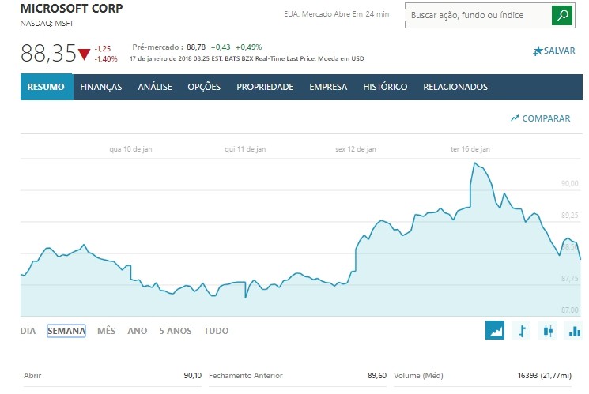Select the MÊS time range
The image size is (589, 394).
(106, 331)
